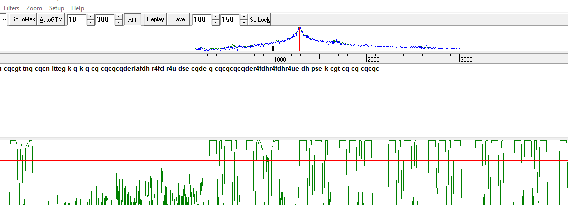Viewport: 568px width, 205px height.
Task: Open the Help menu
Action: [77, 8]
